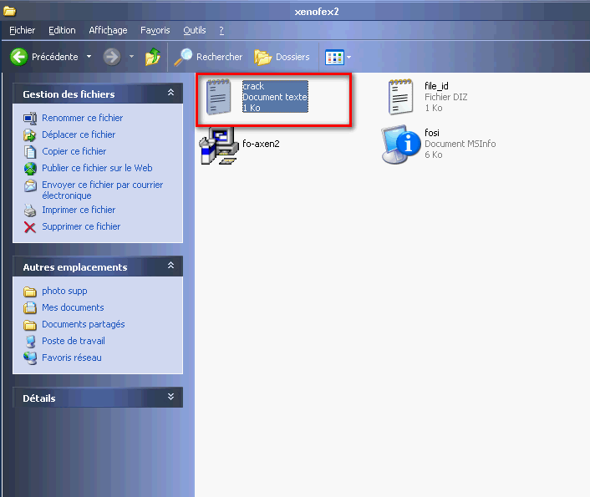Click Envoyer ce fichier par courrier électronique
This screenshot has height=497, width=590.
coord(102,190)
